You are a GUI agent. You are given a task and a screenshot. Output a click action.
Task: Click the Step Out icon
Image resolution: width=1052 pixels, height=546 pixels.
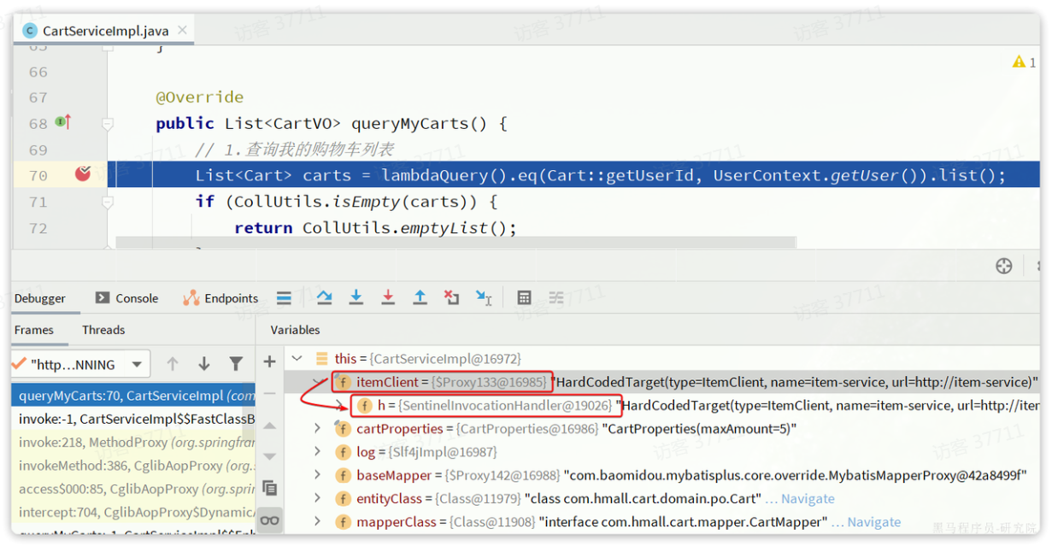tap(420, 297)
